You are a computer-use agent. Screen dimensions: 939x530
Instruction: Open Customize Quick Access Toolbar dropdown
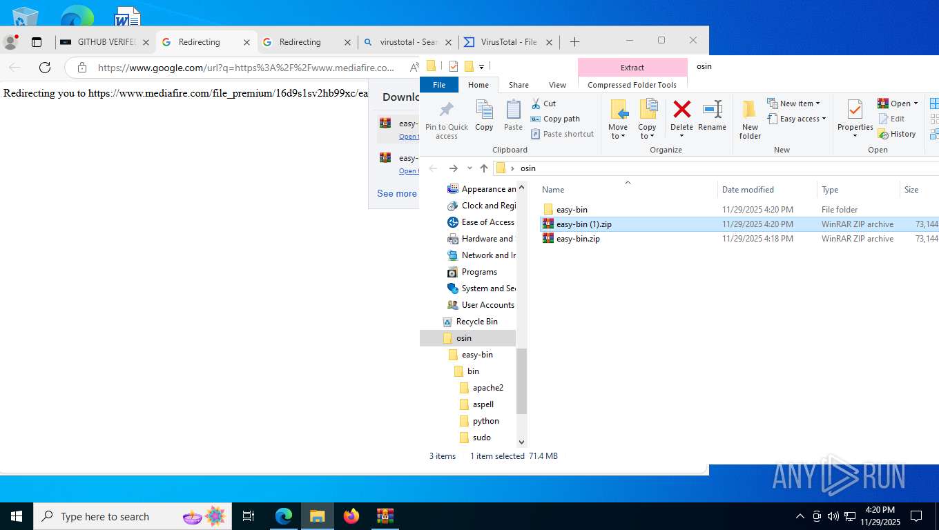coord(481,67)
